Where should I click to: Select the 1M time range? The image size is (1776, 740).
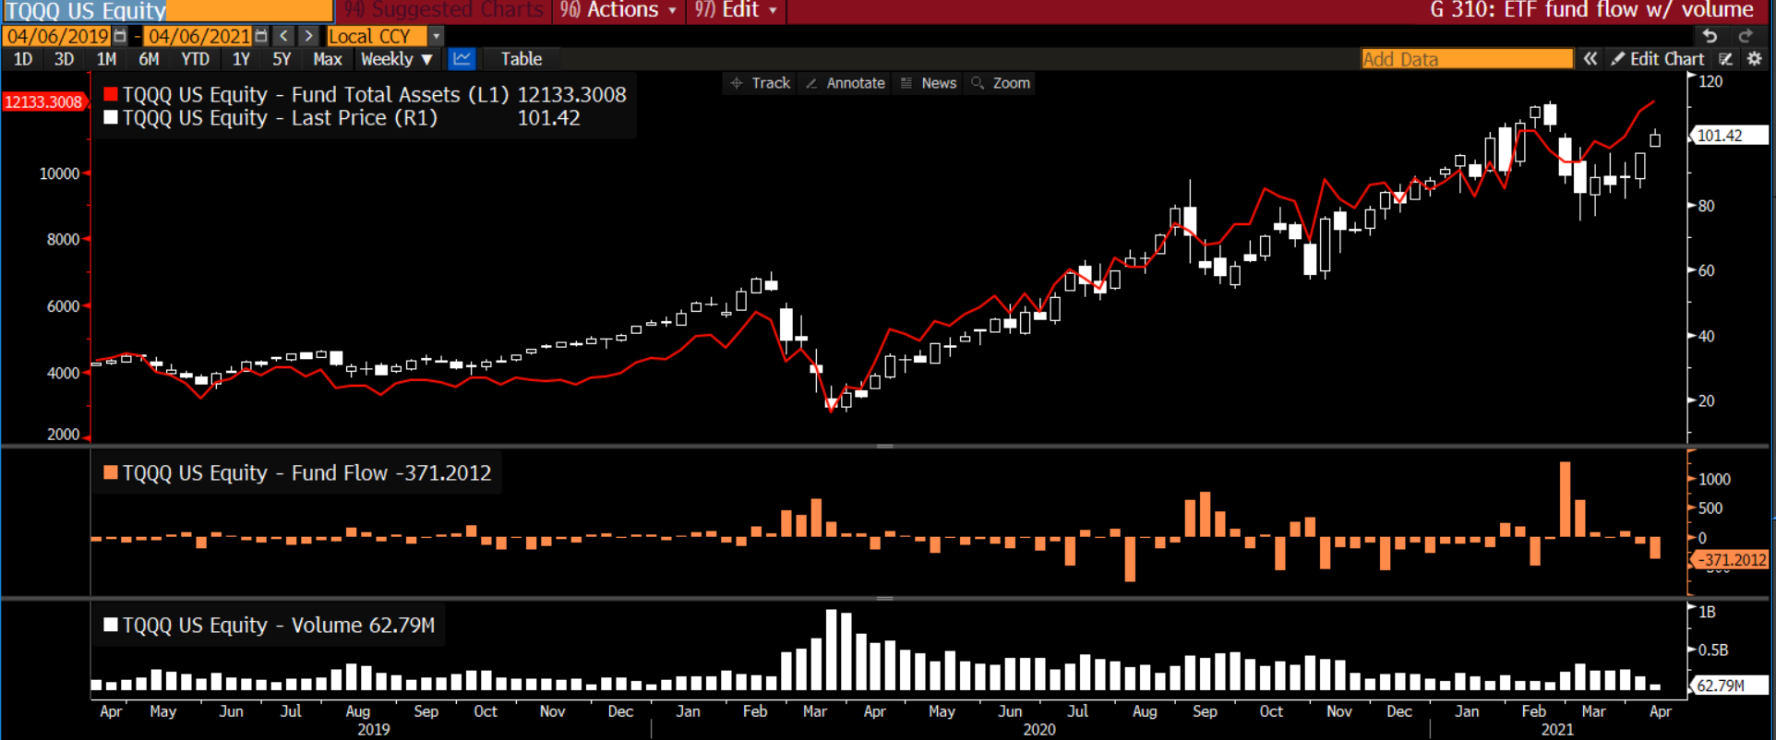pos(106,59)
